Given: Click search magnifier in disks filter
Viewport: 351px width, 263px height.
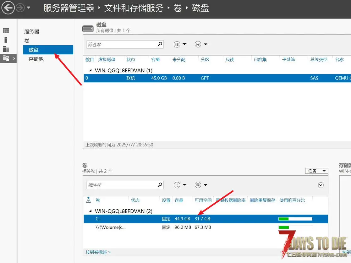Looking at the screenshot, I should (x=160, y=44).
